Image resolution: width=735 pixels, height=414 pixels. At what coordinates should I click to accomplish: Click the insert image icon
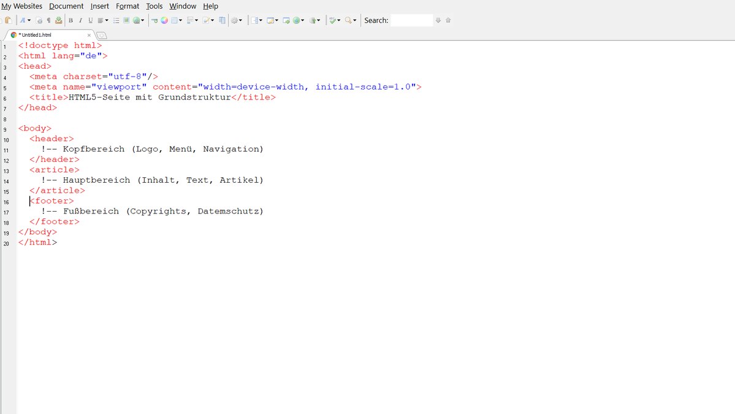126,20
